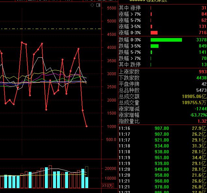The image size is (207, 193).
Task: Click the 10000 volume axis label
Action: (x=110, y=178)
